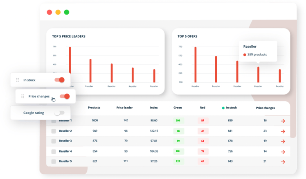
Task: Click Products value 876
Action: tap(95, 141)
